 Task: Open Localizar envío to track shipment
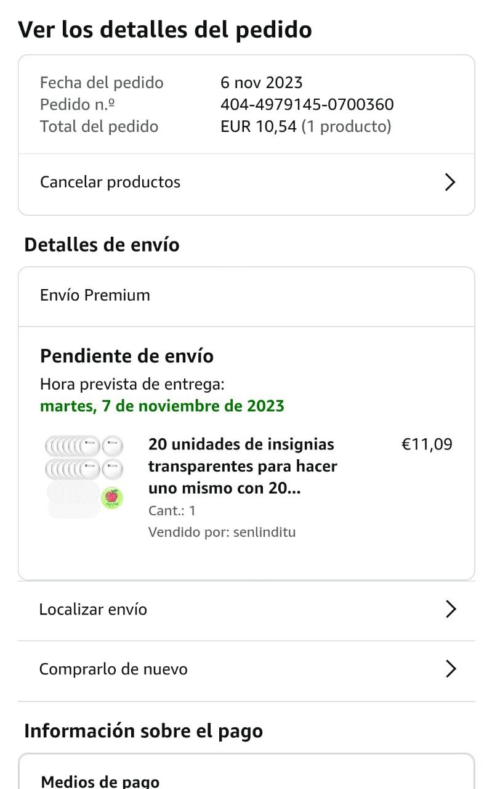tap(94, 610)
